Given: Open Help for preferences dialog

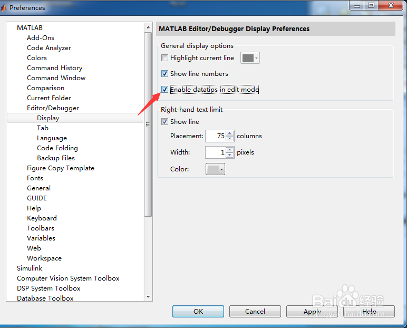Looking at the screenshot, I should (x=369, y=311).
